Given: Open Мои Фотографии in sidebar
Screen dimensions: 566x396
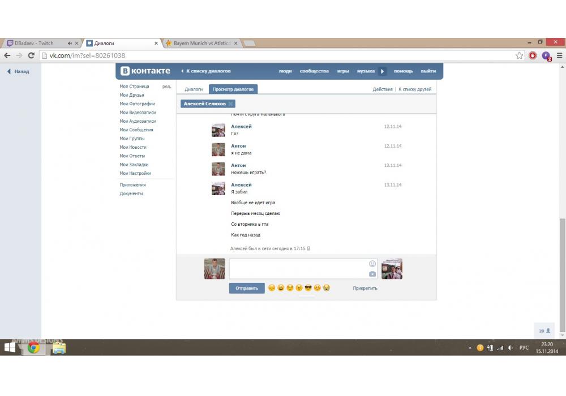Looking at the screenshot, I should point(137,104).
